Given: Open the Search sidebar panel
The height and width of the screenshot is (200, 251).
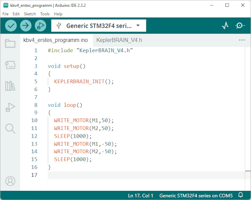Looking at the screenshot, I should pyautogui.click(x=10, y=128).
